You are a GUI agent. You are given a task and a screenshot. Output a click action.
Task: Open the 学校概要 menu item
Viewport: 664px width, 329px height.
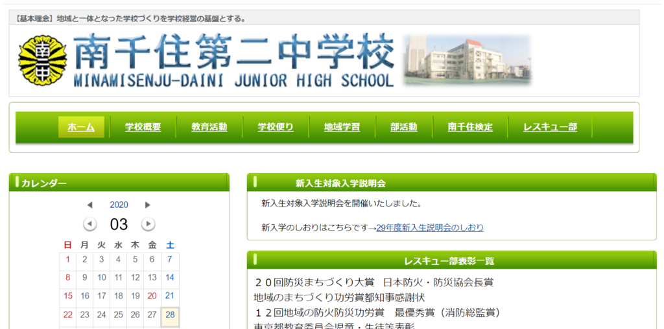pos(143,127)
